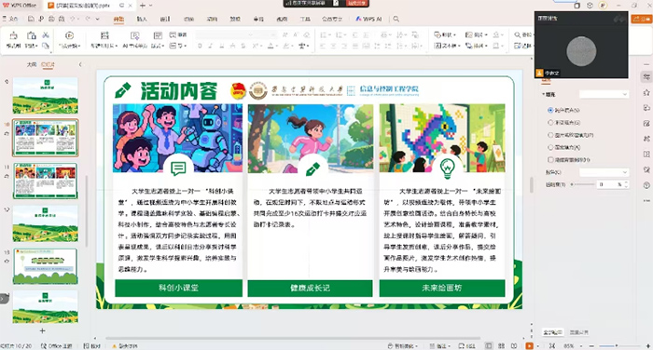653x350 pixels.
Task: Add a new slide with the plus icon
Action: point(42,330)
